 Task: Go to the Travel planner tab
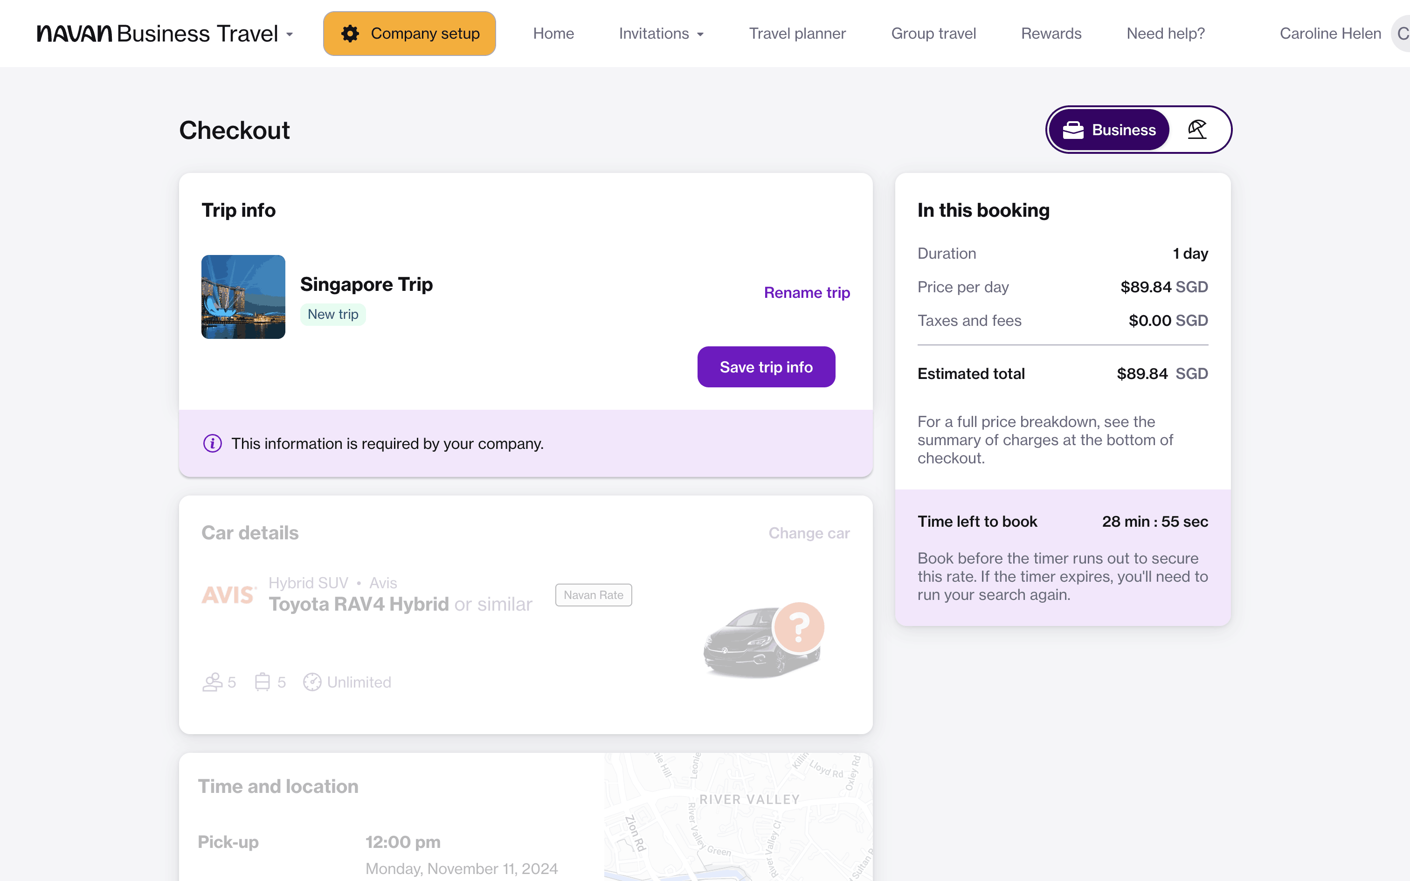pos(797,34)
